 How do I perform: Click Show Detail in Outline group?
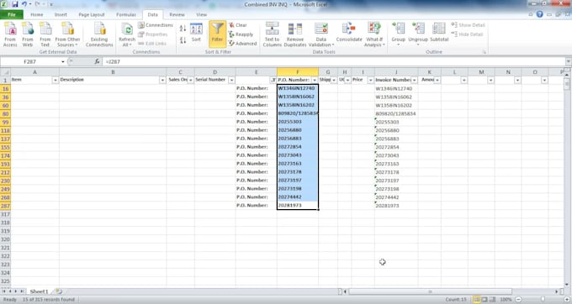tap(468, 25)
